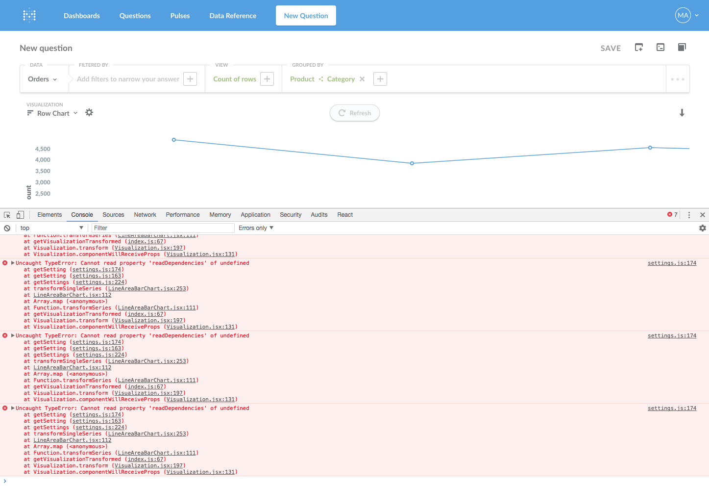
Task: Open Data Reference in the navbar
Action: (x=233, y=16)
